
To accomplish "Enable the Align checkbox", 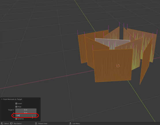I will pyautogui.click(x=16, y=107).
